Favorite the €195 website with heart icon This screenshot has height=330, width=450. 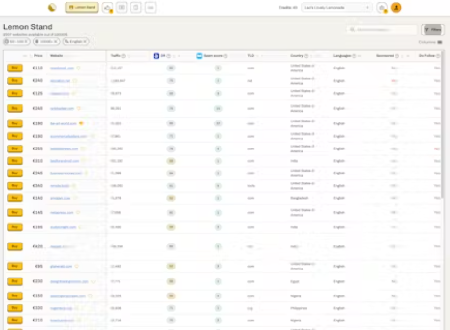tap(80, 227)
